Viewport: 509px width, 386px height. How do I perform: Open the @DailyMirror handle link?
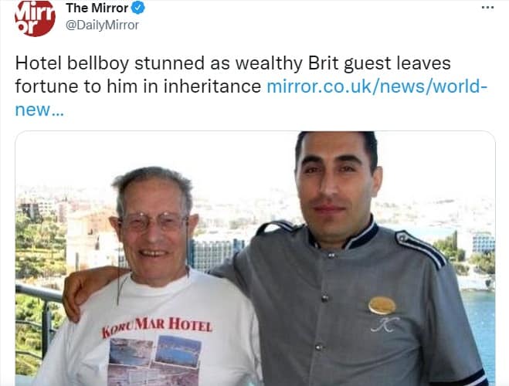pyautogui.click(x=102, y=25)
